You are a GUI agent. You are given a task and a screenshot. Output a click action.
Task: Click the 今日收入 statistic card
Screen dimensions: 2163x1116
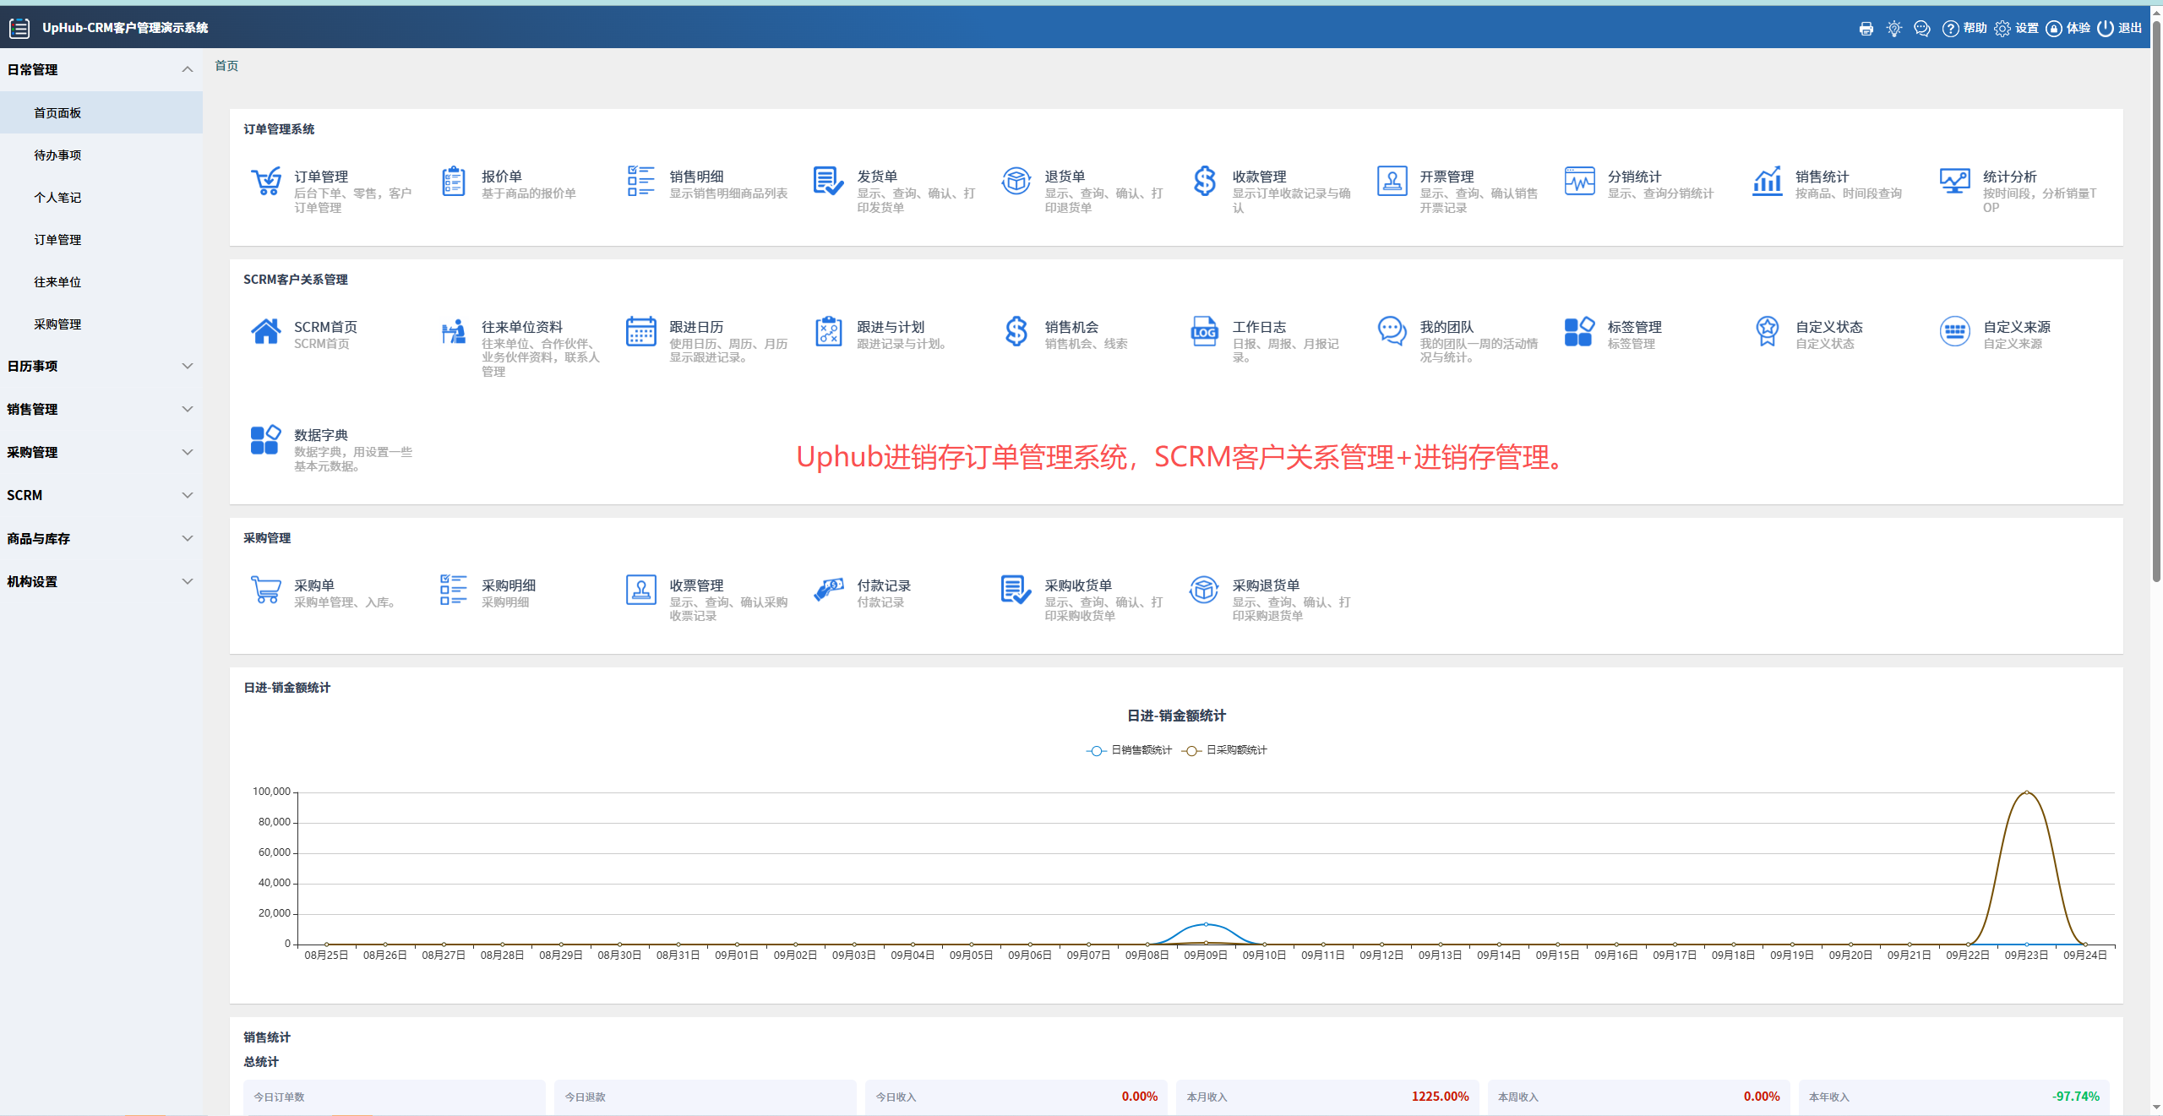click(x=1016, y=1097)
